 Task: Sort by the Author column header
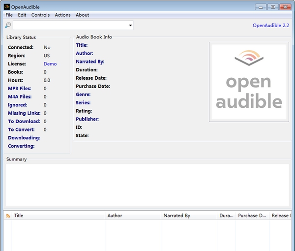133,216
